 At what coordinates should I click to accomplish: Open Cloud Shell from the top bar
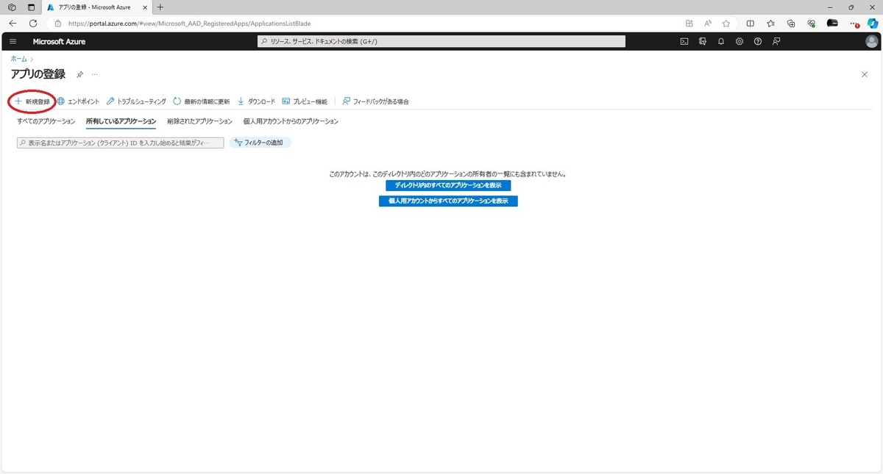pyautogui.click(x=684, y=41)
